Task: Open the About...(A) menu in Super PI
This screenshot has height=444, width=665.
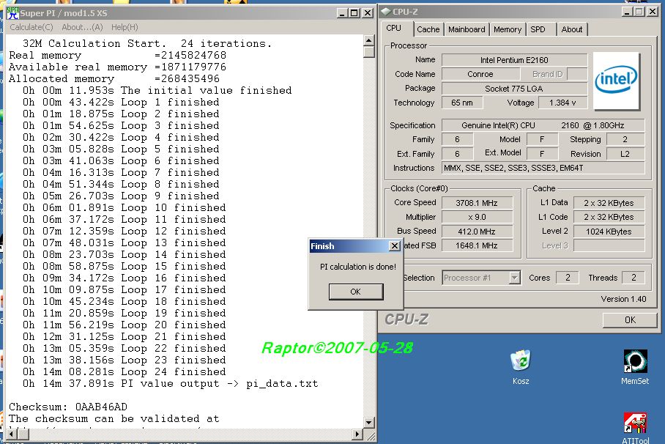Action: (82, 27)
